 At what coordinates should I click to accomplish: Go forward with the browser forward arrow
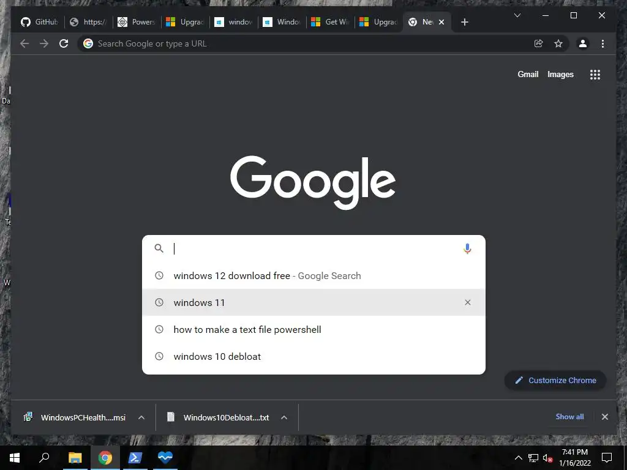[x=44, y=43]
